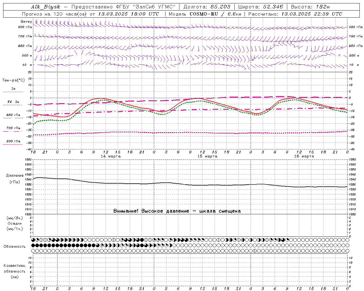Click the '700 гПа' temperature legend entry
Image resolution: width=364 pixels, height=291 pixels.
pyautogui.click(x=13, y=128)
